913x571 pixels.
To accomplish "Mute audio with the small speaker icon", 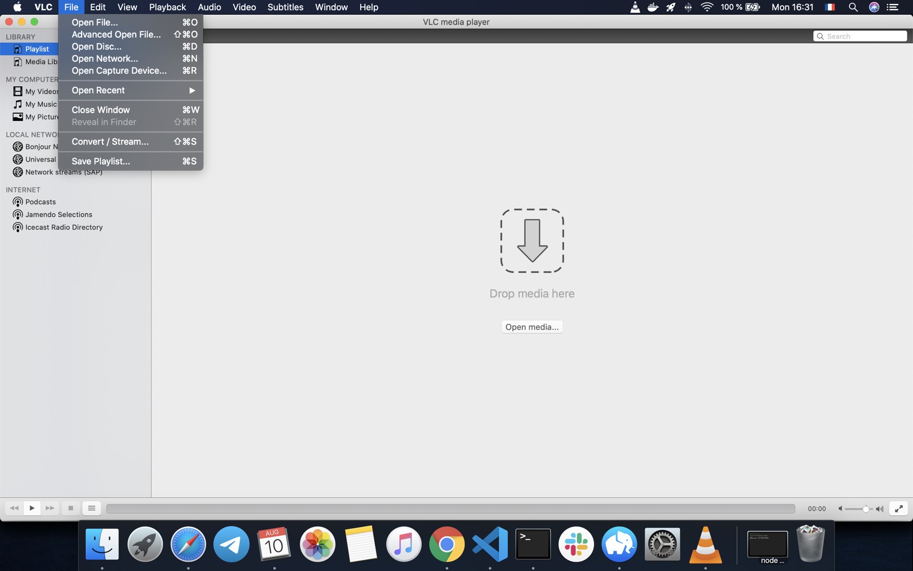I will (x=840, y=509).
